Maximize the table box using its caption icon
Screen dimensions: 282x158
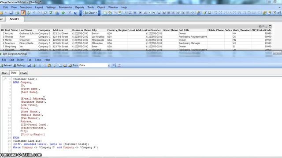coord(270,26)
